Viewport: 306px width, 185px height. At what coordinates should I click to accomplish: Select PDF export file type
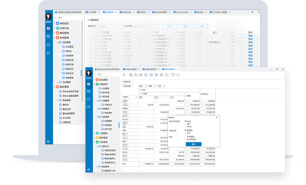click(185, 124)
